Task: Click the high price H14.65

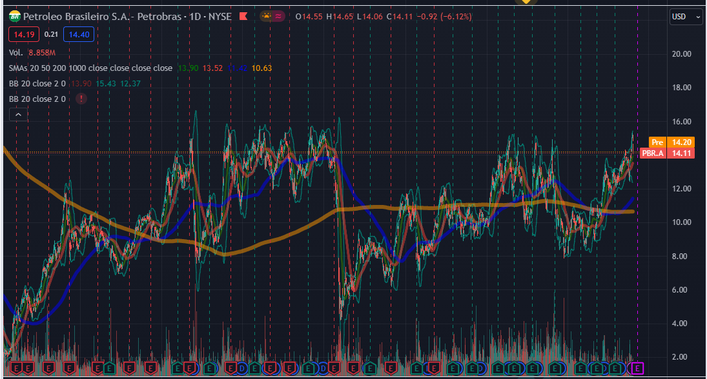Action: point(340,17)
